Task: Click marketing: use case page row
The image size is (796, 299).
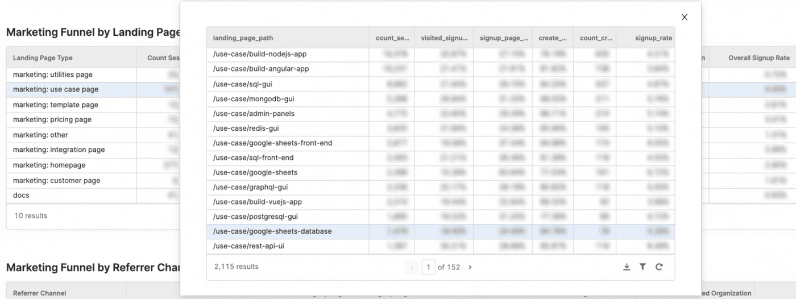Action: [56, 90]
